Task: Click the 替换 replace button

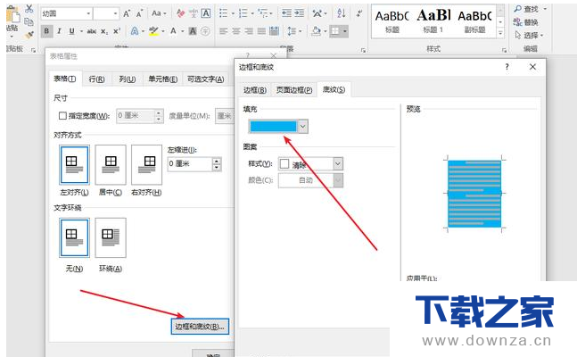Action: pyautogui.click(x=526, y=22)
